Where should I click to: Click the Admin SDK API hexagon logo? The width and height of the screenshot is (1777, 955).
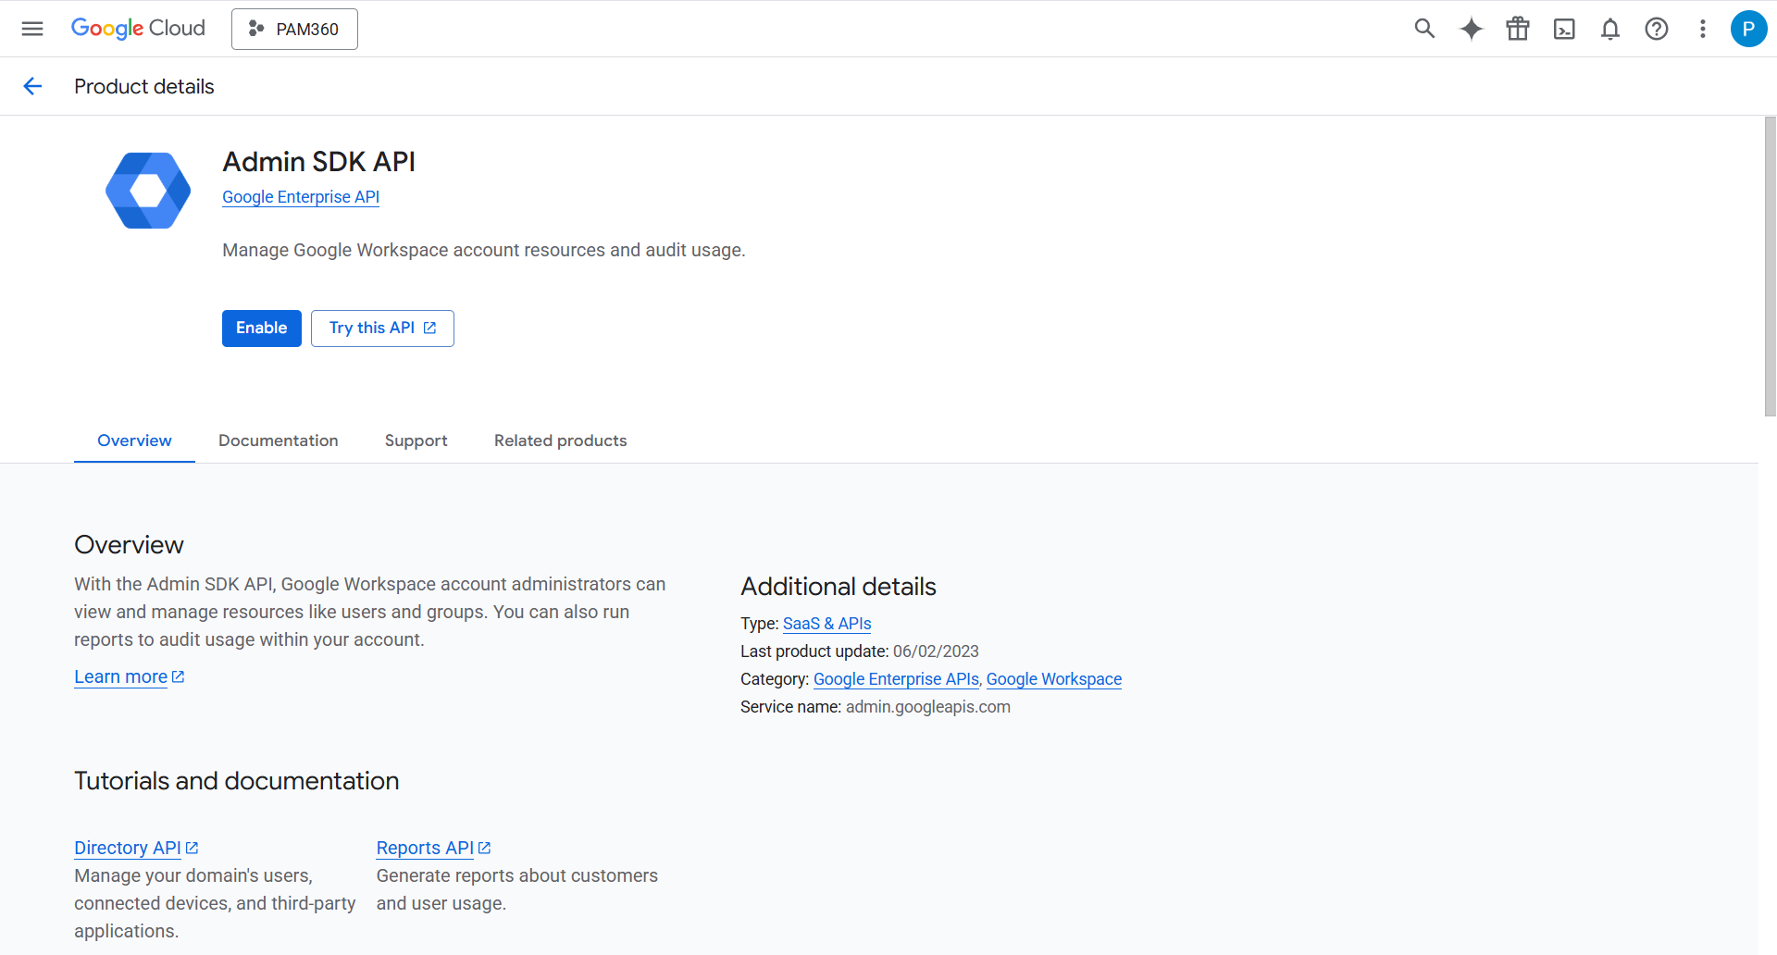(147, 190)
